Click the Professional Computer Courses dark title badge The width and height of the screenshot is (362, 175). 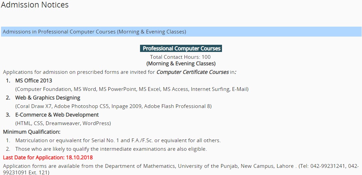[x=181, y=49]
